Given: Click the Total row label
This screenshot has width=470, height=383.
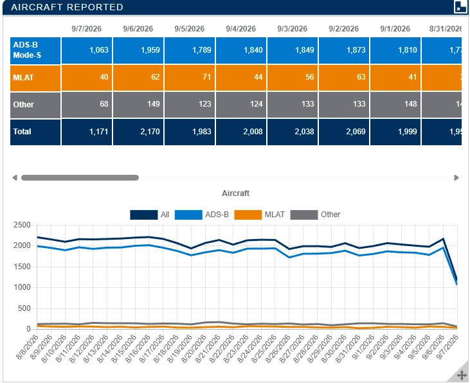Looking at the screenshot, I should pyautogui.click(x=35, y=132).
